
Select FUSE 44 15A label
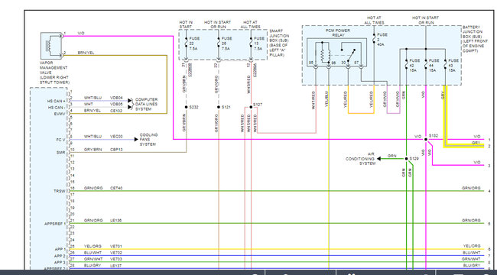point(434,66)
